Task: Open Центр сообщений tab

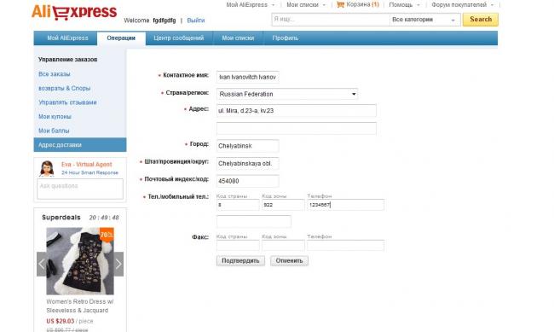Action: (179, 38)
